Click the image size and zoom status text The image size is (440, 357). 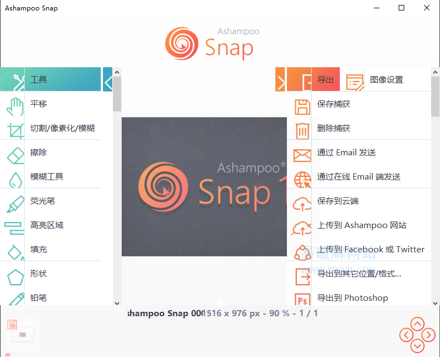261,313
